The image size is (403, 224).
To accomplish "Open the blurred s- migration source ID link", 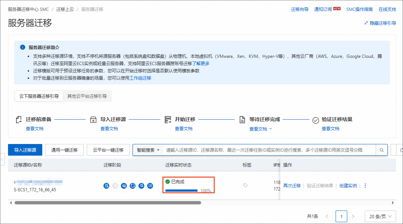I will (x=38, y=182).
